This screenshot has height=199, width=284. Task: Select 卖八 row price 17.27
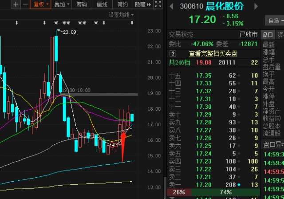coord(204,130)
